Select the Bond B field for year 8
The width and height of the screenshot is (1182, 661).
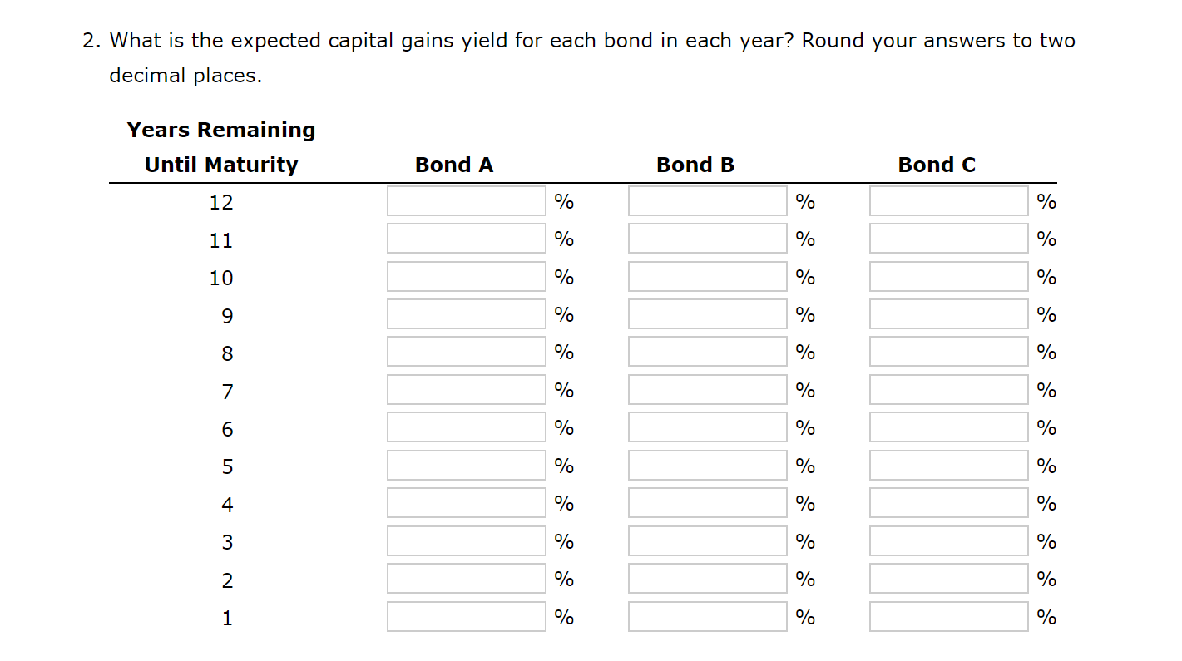(706, 351)
